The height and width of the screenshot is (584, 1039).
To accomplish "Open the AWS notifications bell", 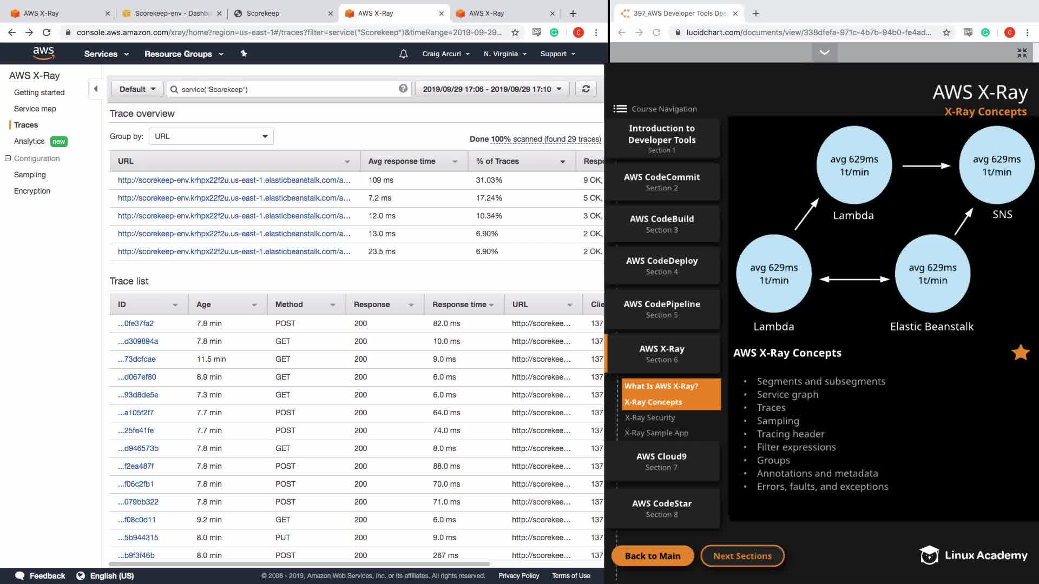I will pos(403,54).
